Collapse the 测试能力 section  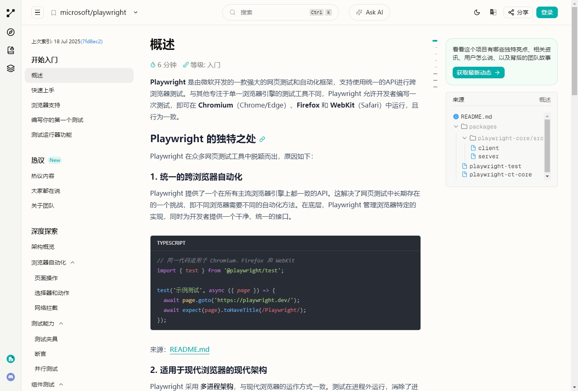(x=61, y=323)
